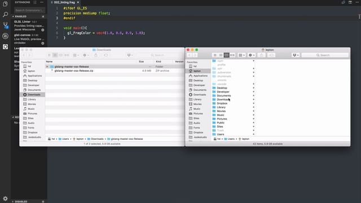Go forward in lepton Finder window
Image resolution: width=361 pixels, height=203 pixels.
click(195, 55)
